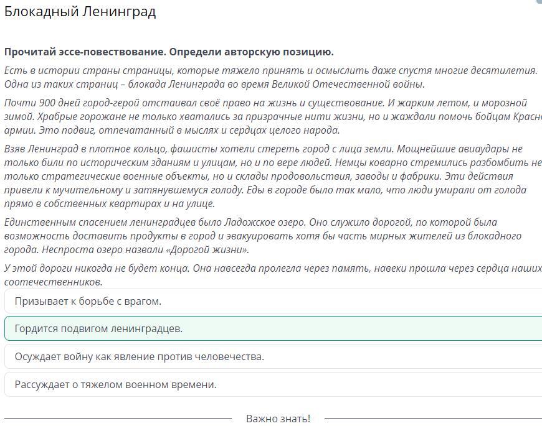Select «Рассуждает о тяжелом военном времени» option
542x426 pixels.
(115, 385)
